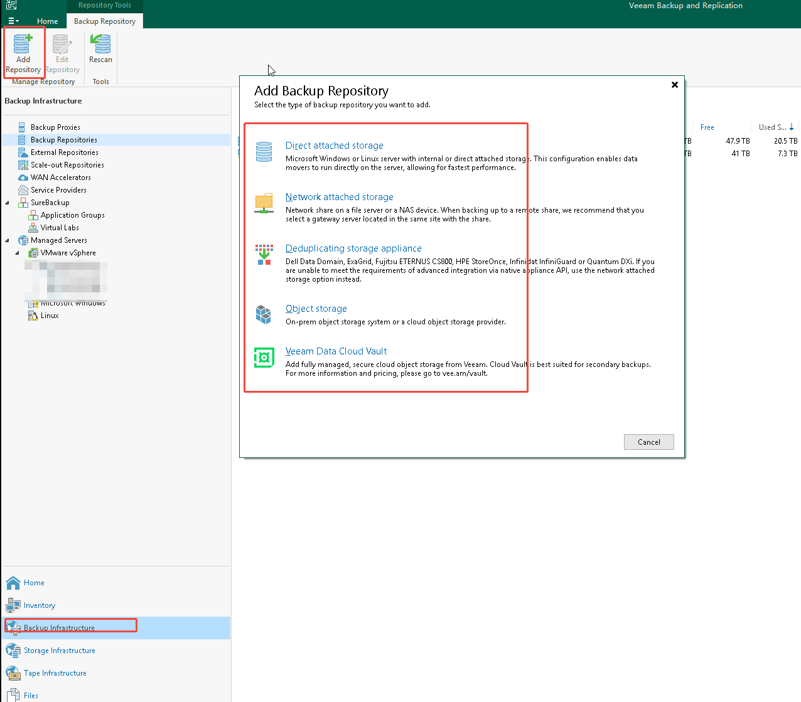The height and width of the screenshot is (702, 801).
Task: Open the Storage Infrastructure view
Action: tap(58, 651)
